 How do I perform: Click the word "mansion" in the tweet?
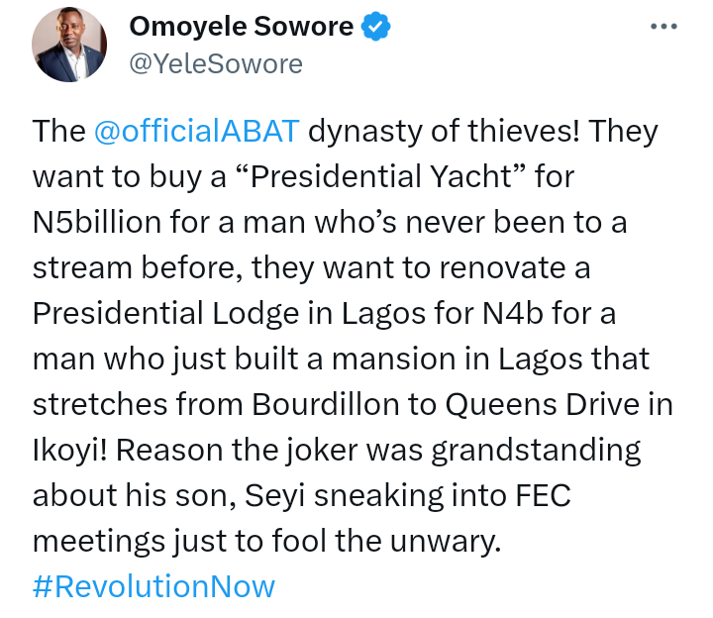(x=394, y=359)
